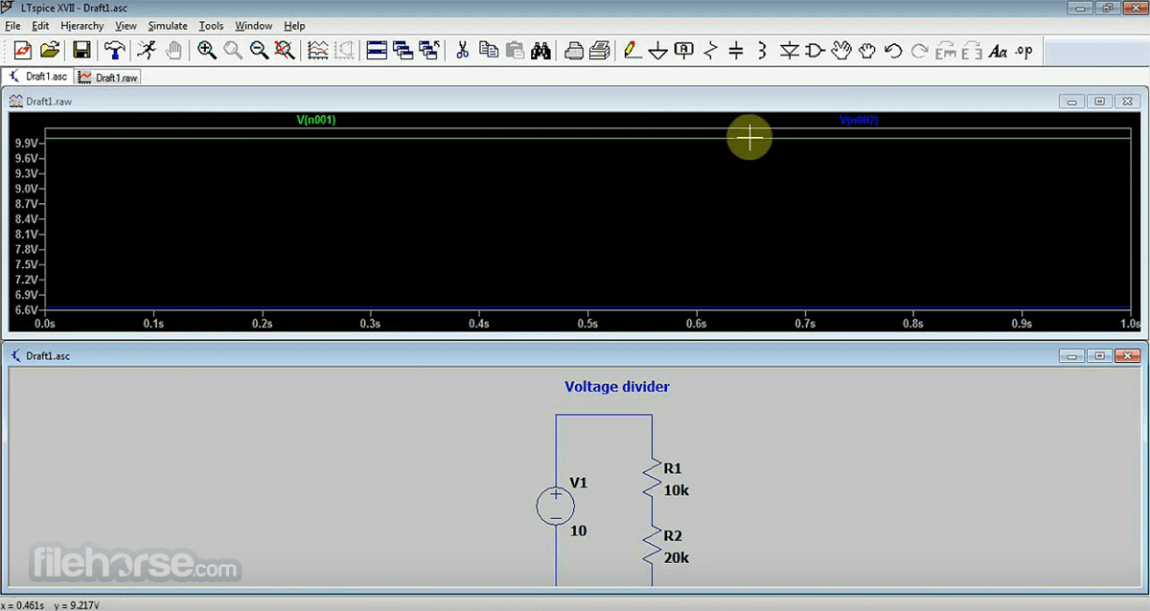
Task: Open the Hierarchy menu
Action: pyautogui.click(x=82, y=26)
